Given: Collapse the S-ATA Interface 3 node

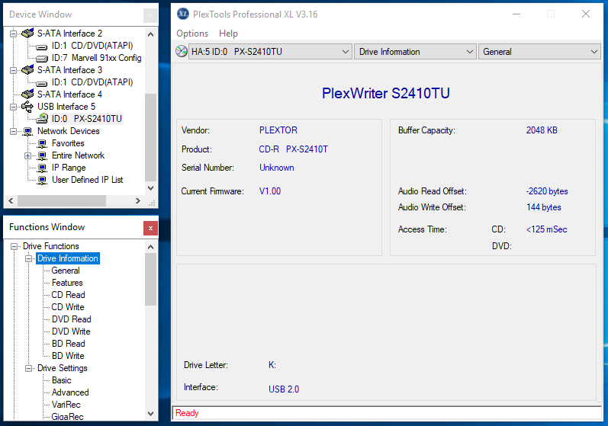Looking at the screenshot, I should (x=13, y=70).
